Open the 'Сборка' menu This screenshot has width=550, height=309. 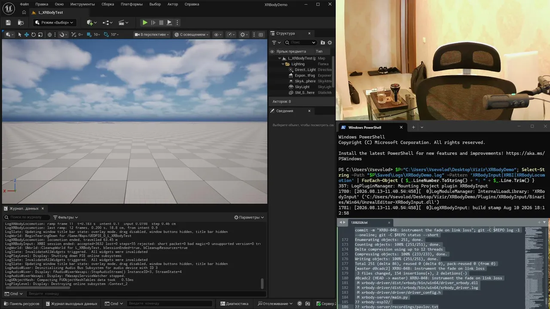coord(108,4)
